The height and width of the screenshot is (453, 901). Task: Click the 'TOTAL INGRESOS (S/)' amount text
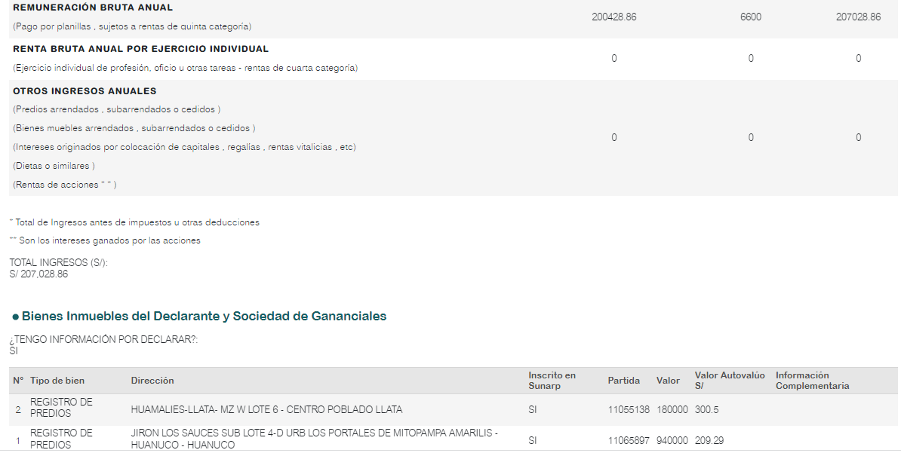[38, 274]
